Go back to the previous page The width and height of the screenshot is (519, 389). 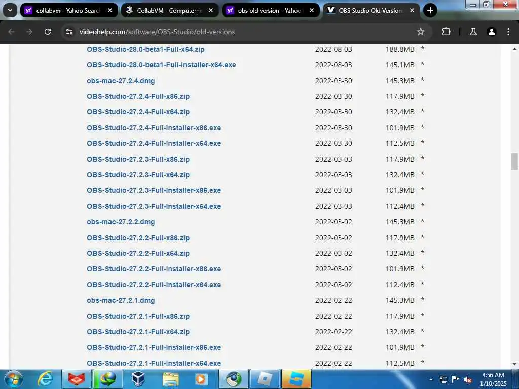[11, 32]
